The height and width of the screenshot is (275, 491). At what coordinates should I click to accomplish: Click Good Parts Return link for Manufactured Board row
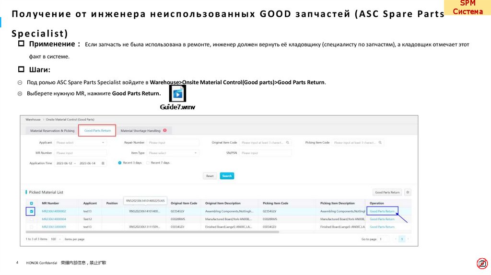[x=382, y=219]
